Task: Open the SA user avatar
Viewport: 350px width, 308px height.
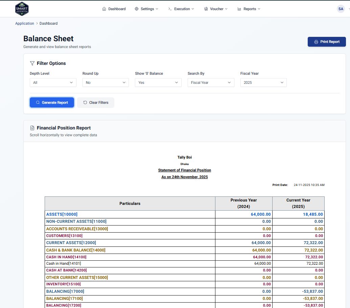Action: pyautogui.click(x=341, y=9)
